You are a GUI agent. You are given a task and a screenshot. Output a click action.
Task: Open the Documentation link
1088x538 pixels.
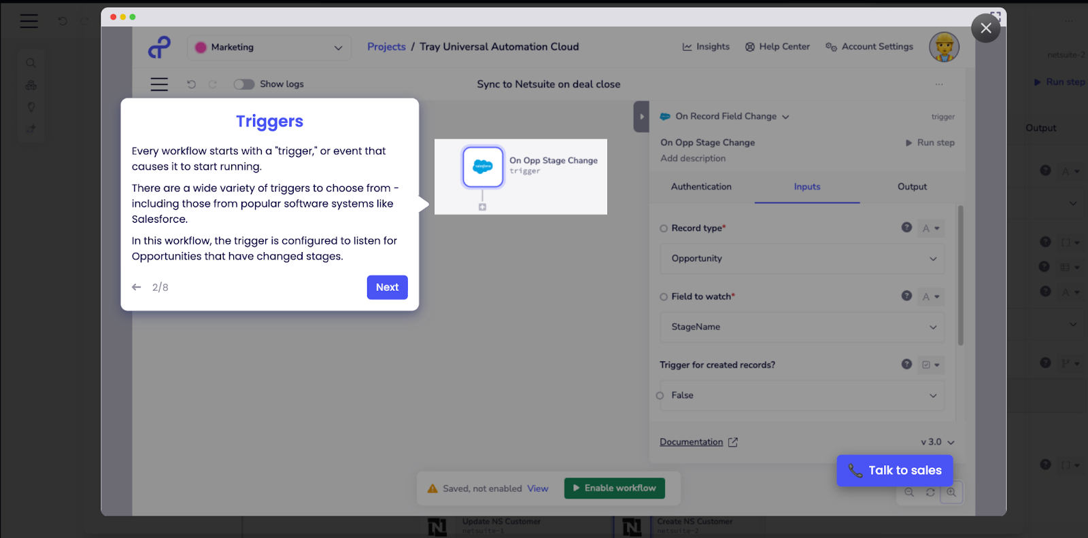698,442
